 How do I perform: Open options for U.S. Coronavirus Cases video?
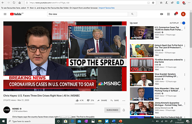(185, 28)
